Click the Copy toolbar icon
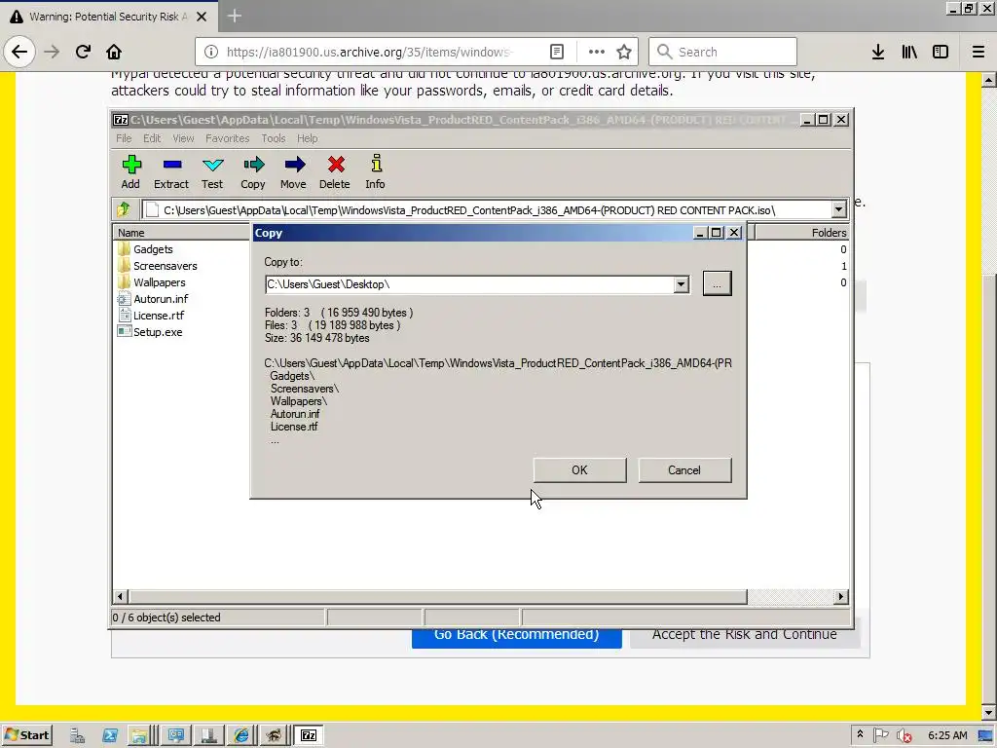997x748 pixels. pyautogui.click(x=253, y=171)
